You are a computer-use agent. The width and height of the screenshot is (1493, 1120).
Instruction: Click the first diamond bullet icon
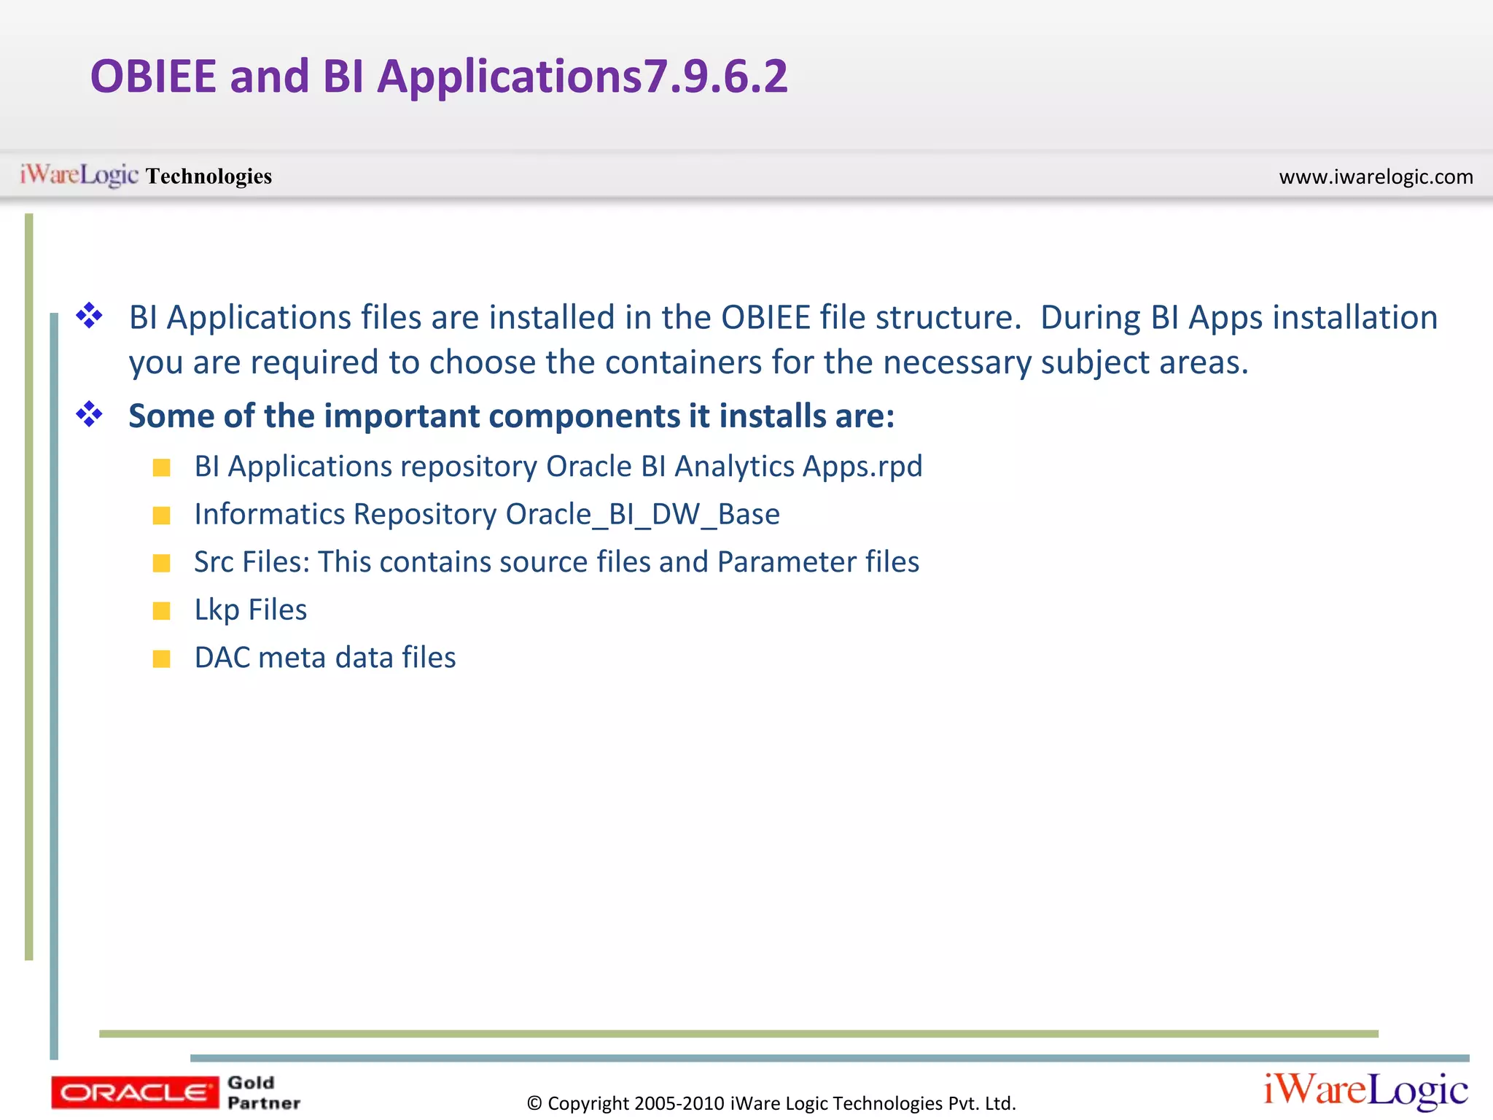coord(89,316)
